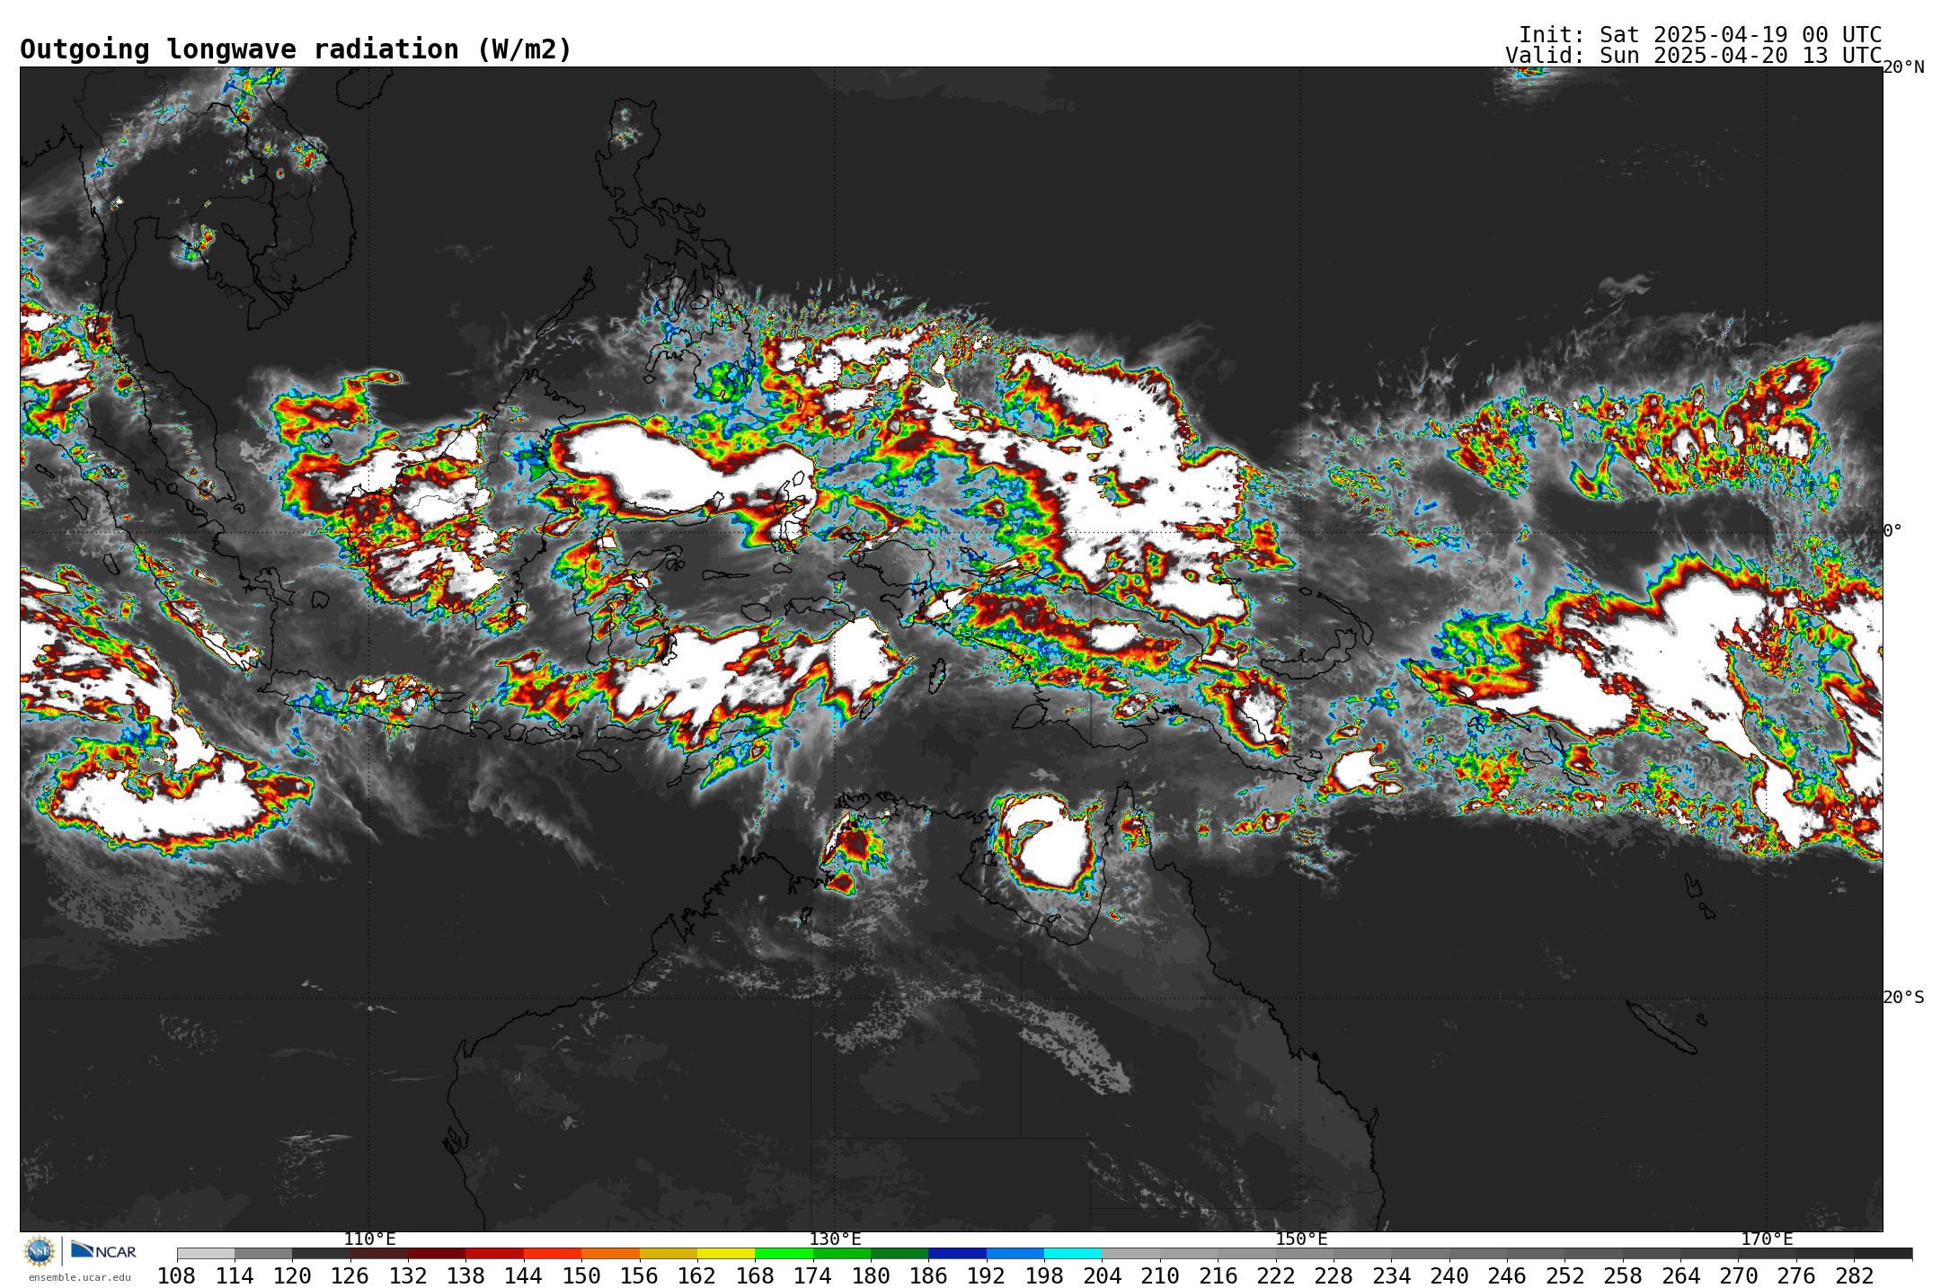Click the '170°E' longitude label
This screenshot has width=1941, height=1288.
tap(1767, 1239)
